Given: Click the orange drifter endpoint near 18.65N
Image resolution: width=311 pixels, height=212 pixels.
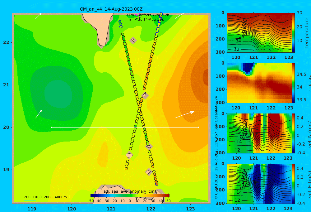Looking at the screenshot, I should [156, 184].
